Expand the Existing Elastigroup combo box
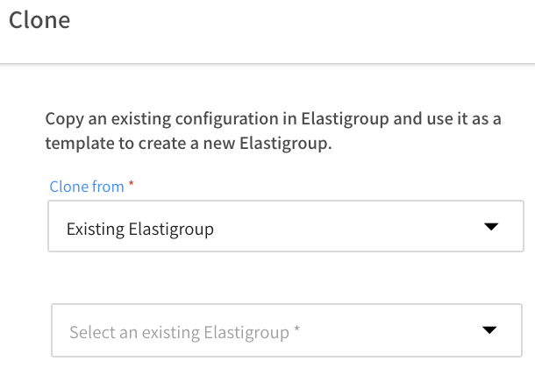This screenshot has height=368, width=535. 286,228
